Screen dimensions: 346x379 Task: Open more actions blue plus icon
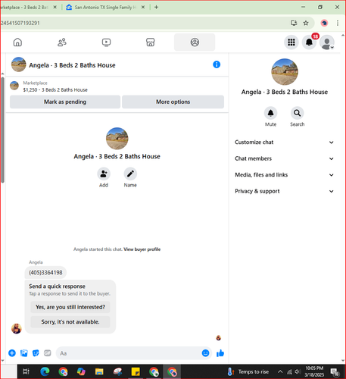click(x=12, y=353)
